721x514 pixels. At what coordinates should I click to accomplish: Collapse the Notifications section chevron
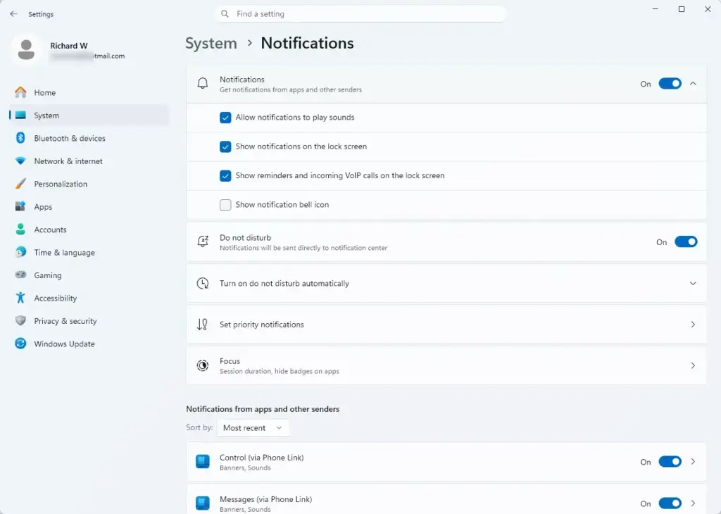tap(693, 84)
